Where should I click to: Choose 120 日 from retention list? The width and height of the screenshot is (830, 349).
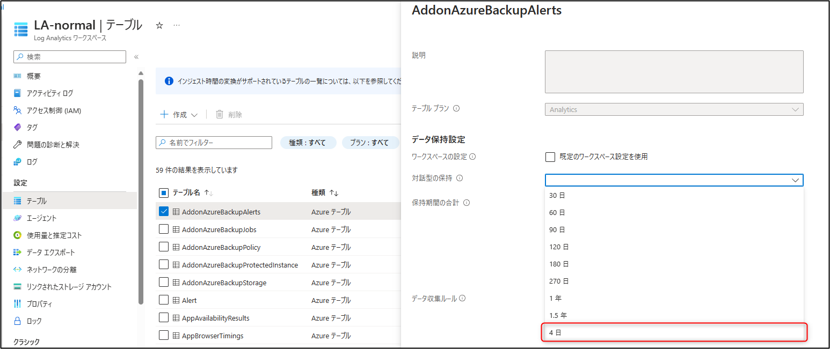(674, 247)
